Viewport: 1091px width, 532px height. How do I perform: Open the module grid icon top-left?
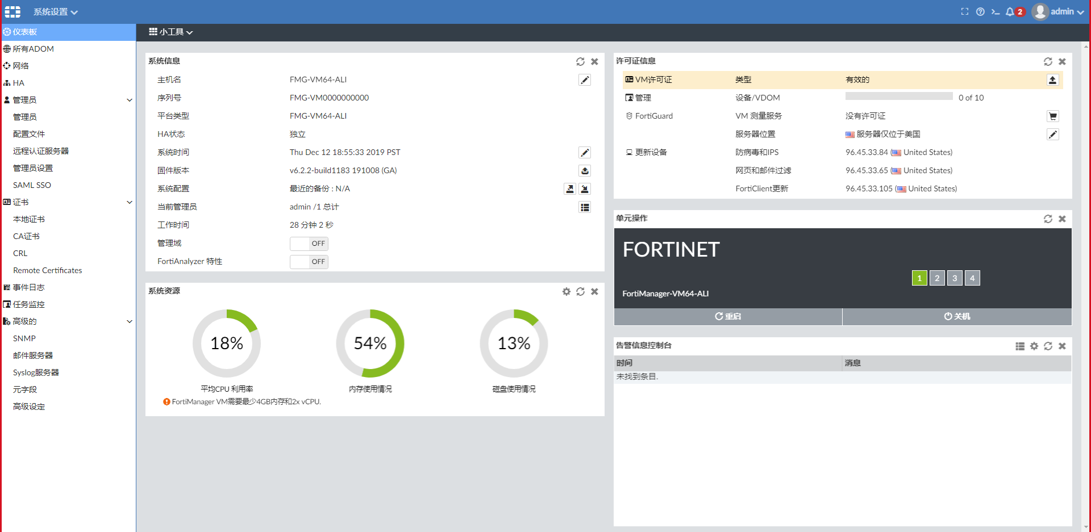point(13,11)
